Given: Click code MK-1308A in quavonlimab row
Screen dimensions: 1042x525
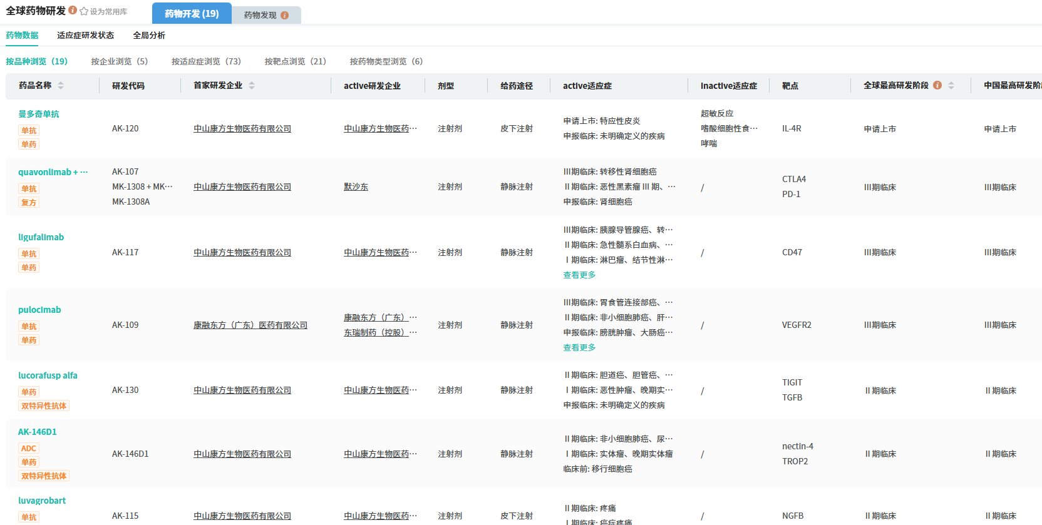Looking at the screenshot, I should [131, 201].
